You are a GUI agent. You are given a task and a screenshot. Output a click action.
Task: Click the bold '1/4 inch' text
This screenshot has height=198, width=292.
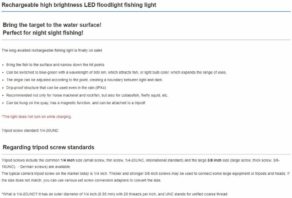tap(68, 160)
